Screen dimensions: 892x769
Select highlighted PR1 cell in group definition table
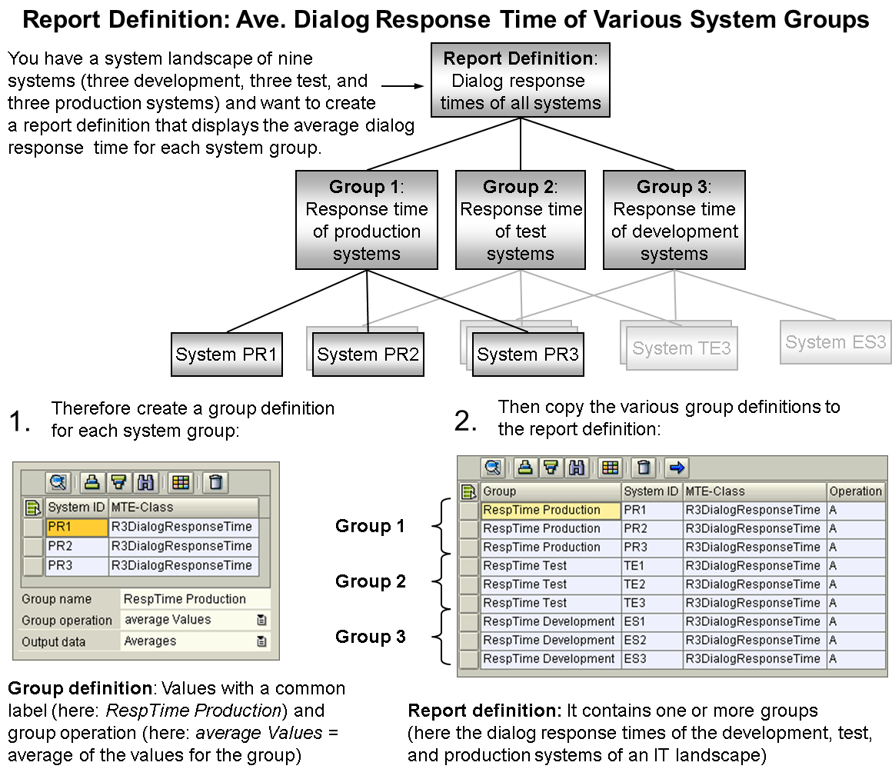click(x=76, y=528)
